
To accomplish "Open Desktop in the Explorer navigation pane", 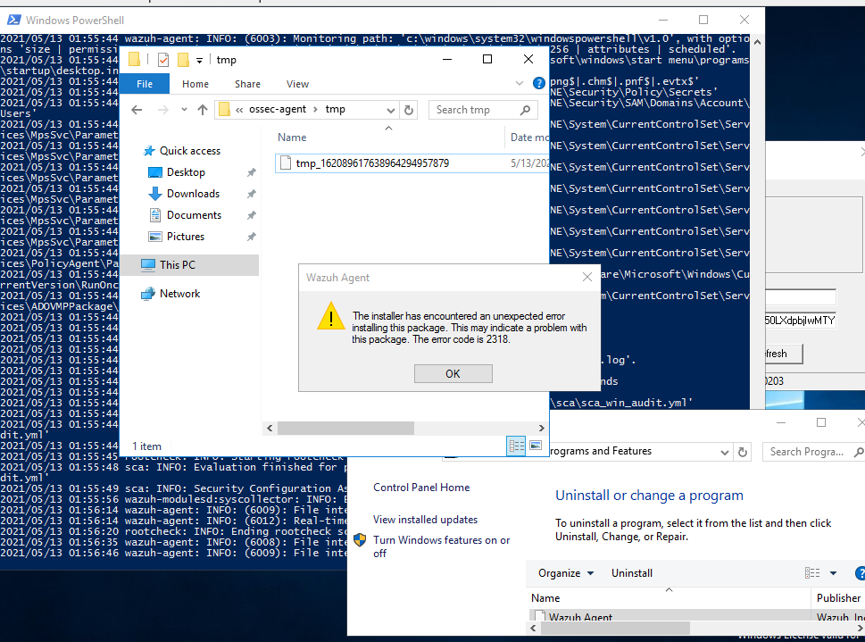I will [186, 172].
